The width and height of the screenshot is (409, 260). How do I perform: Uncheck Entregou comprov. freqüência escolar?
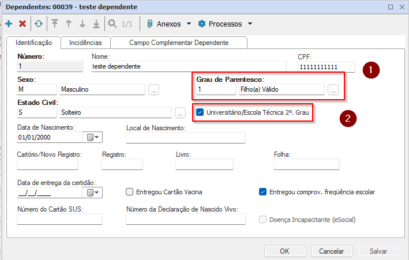(263, 192)
